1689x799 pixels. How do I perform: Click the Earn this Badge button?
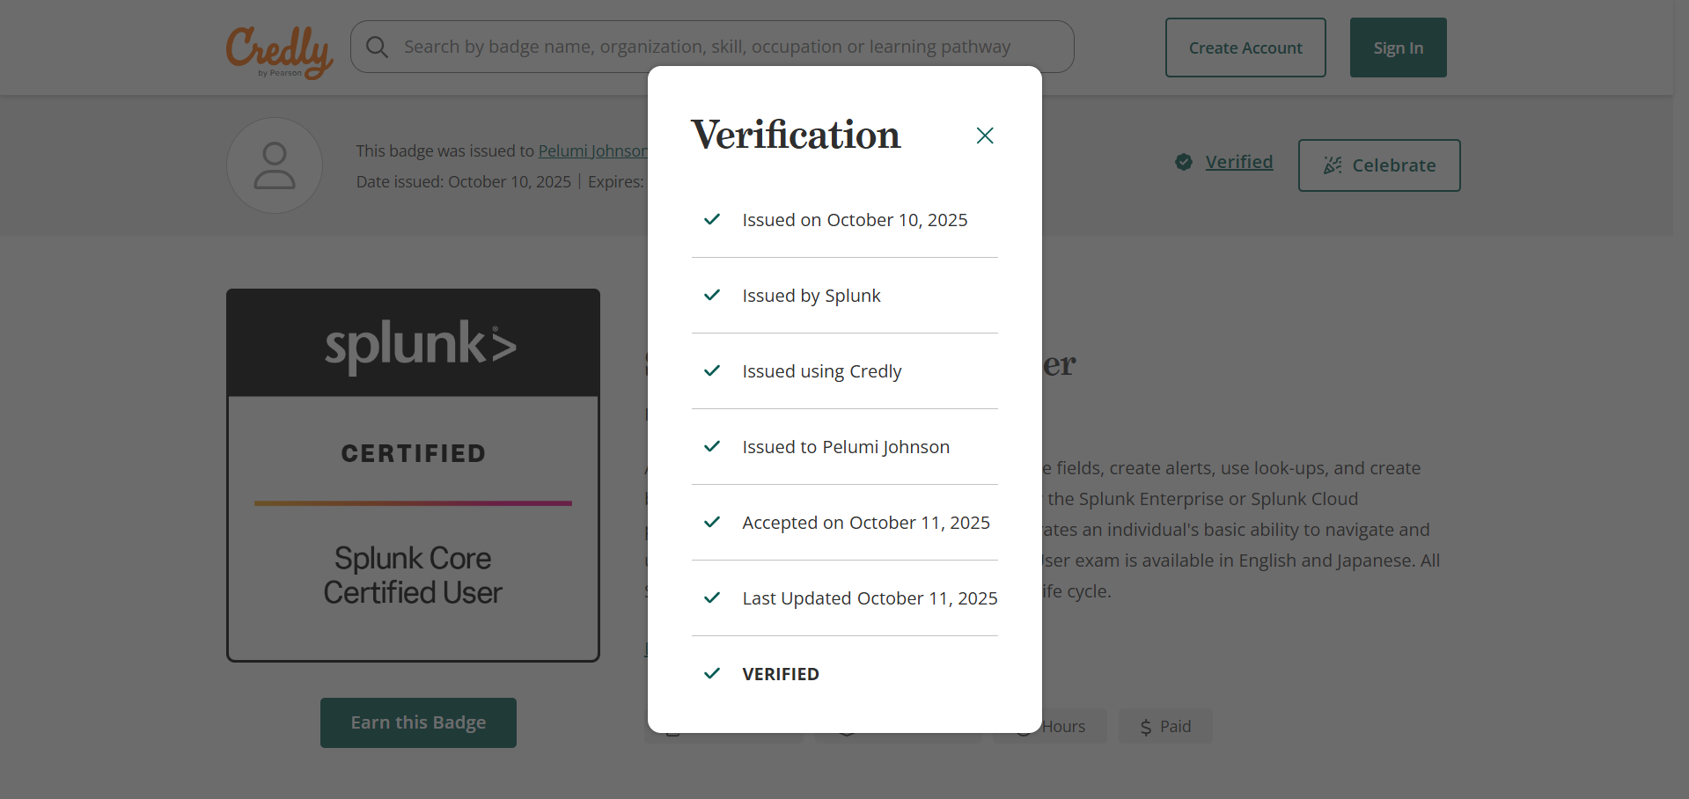tap(418, 722)
